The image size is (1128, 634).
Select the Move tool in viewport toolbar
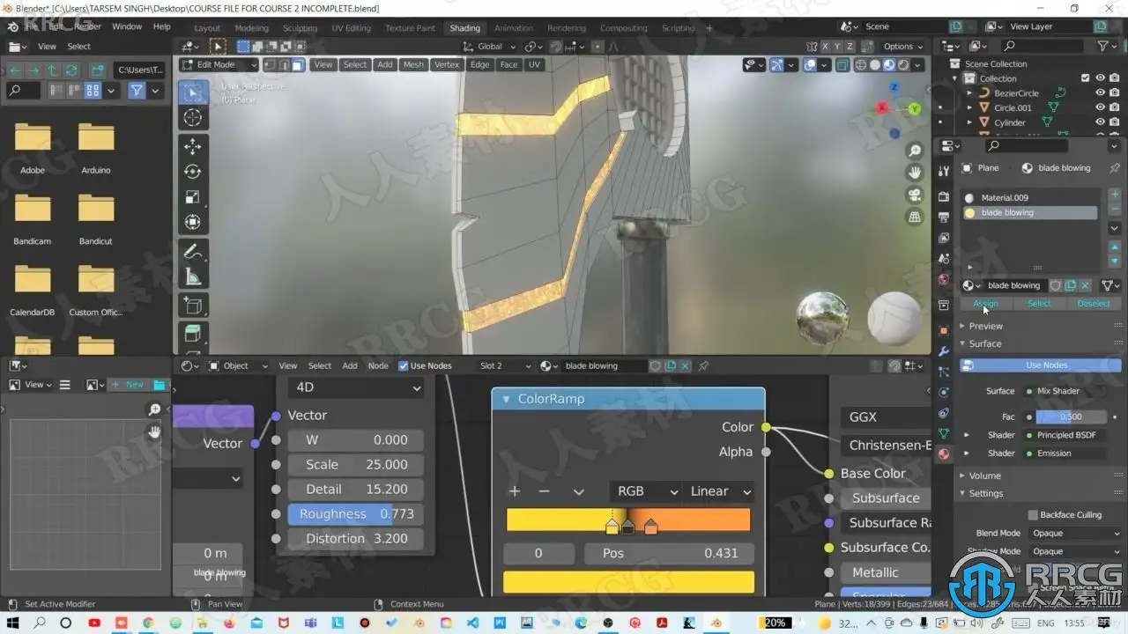(193, 146)
